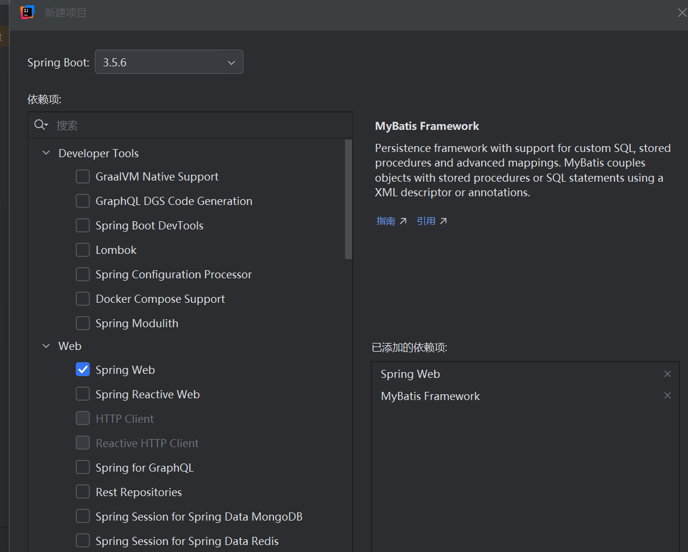Select Spring Web in added dependencies list
This screenshot has width=688, height=552.
(525, 374)
